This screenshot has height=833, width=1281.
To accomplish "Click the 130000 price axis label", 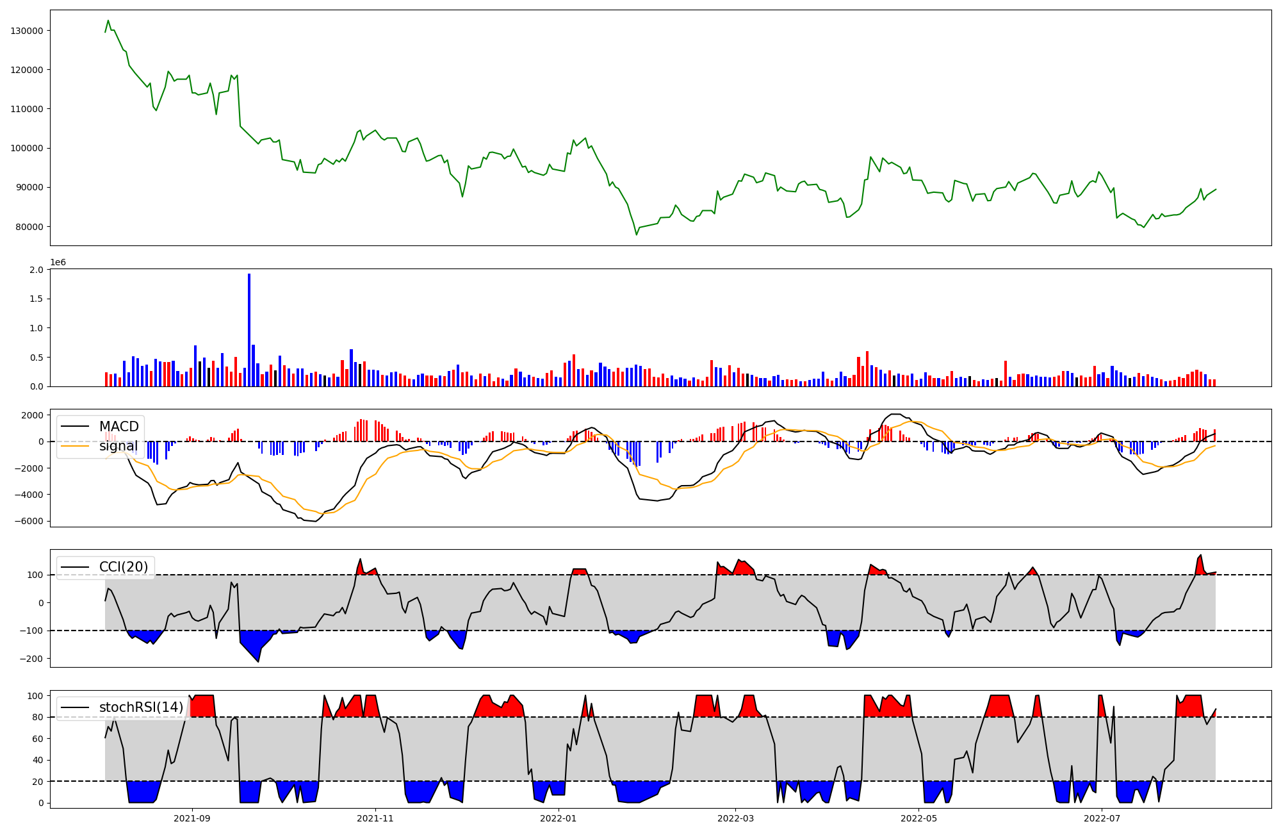I will (27, 31).
